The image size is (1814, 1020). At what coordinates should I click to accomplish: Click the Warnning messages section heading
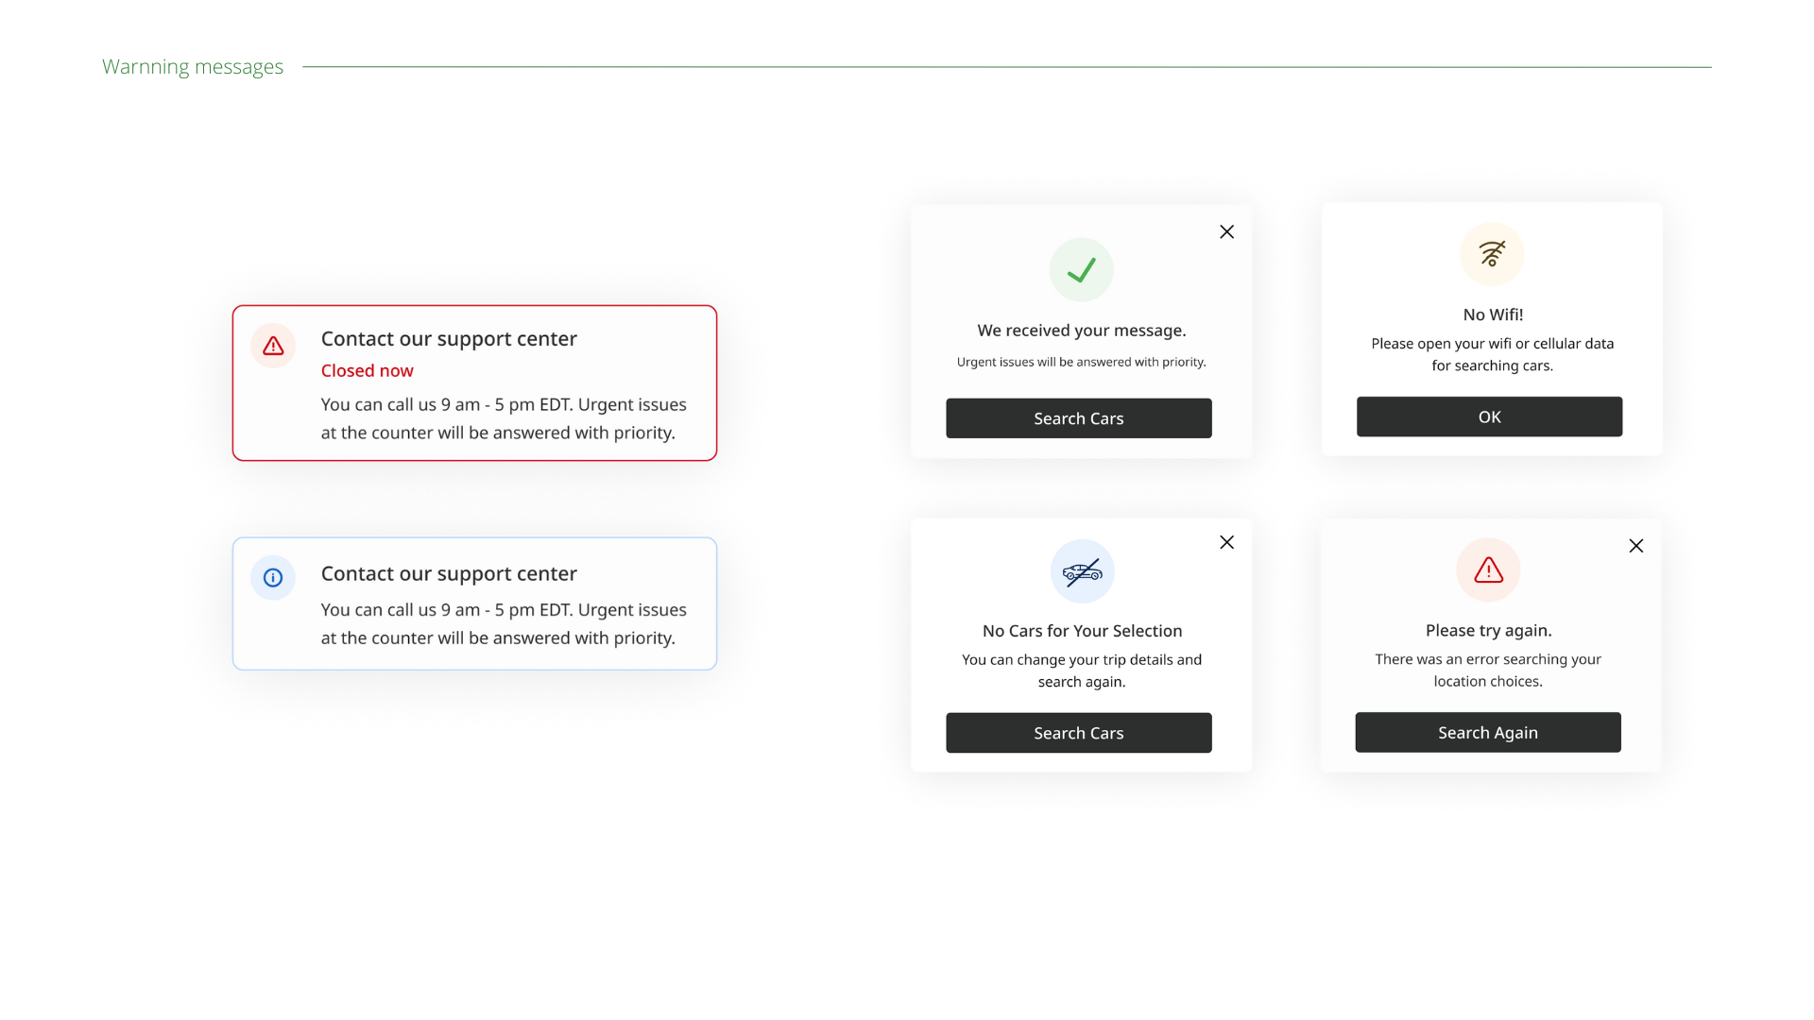193,67
